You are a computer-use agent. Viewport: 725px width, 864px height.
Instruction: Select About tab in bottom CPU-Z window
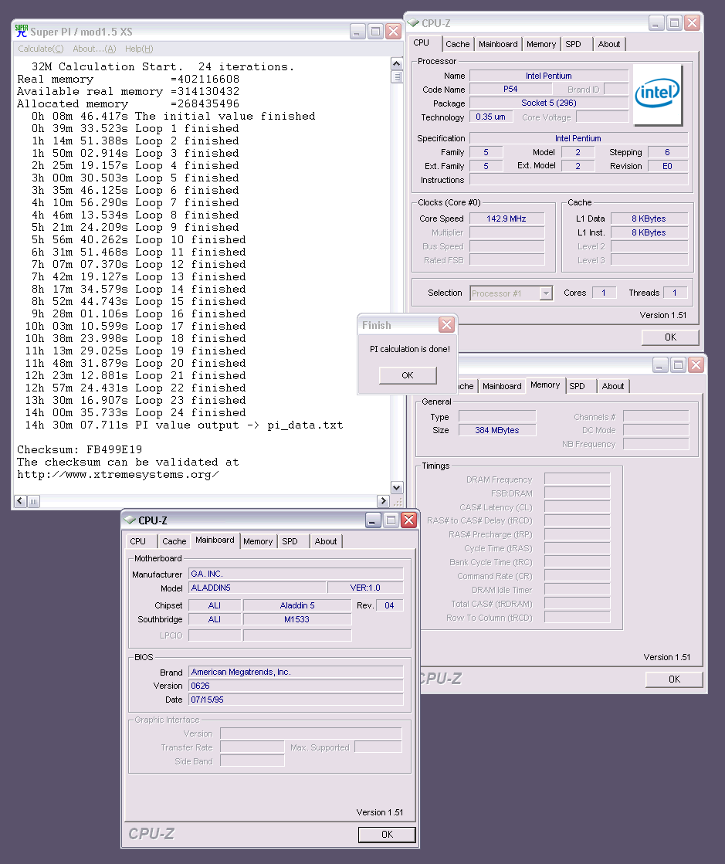[326, 542]
